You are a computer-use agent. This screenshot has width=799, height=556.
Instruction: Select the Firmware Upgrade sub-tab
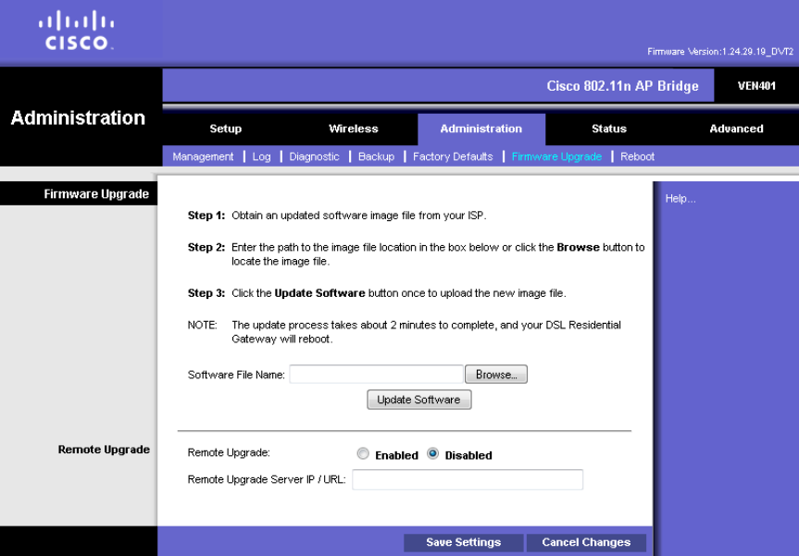coord(556,157)
